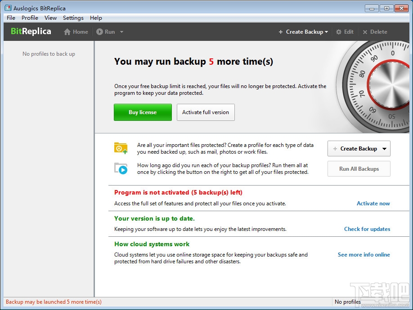This screenshot has width=413, height=310.
Task: Click 'Program is not activated' heading
Action: 178,192
